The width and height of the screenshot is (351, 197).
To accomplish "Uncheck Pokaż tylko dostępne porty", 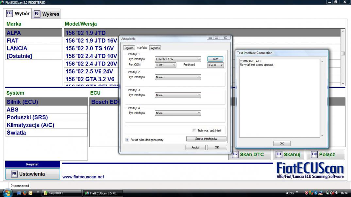I will pos(127,140).
